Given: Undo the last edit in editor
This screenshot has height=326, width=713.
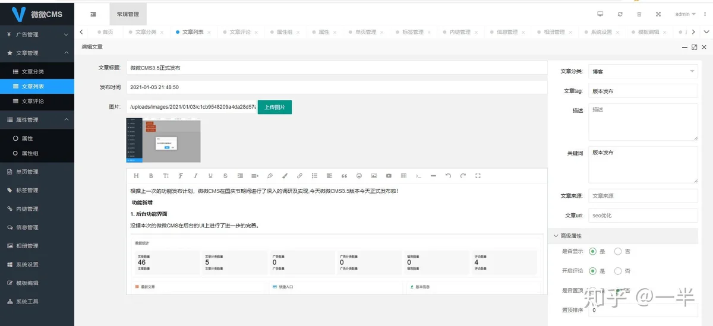Looking at the screenshot, I should 448,176.
